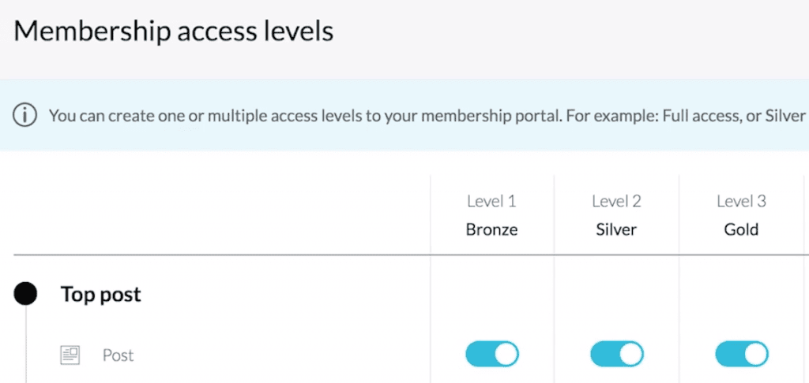
Task: Disable Silver access for Post
Action: coord(617,354)
